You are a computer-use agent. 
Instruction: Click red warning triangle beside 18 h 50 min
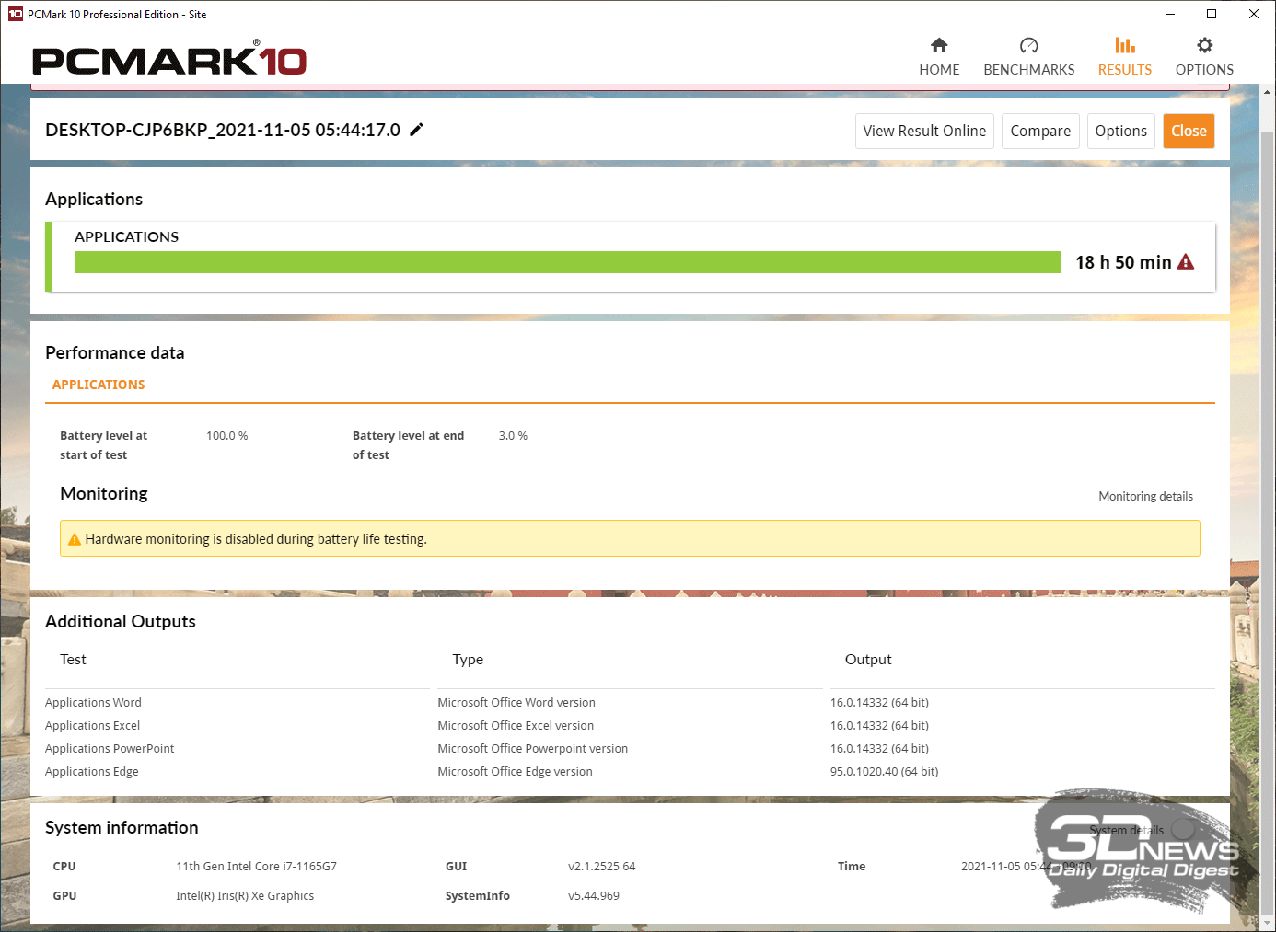[x=1186, y=262]
